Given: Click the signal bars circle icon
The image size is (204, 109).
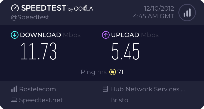Looking at the screenshot, I should coord(187,12).
